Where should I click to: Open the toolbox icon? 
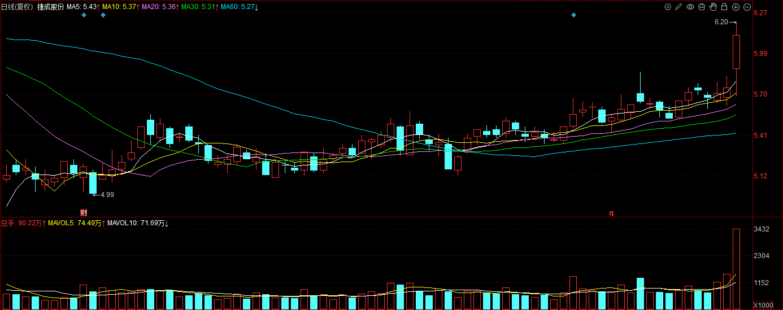(702, 7)
